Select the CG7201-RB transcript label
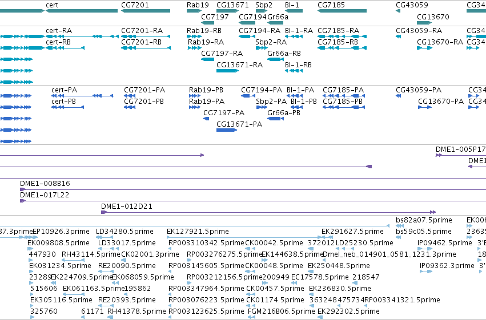The width and height of the screenshot is (486, 320). point(141,42)
